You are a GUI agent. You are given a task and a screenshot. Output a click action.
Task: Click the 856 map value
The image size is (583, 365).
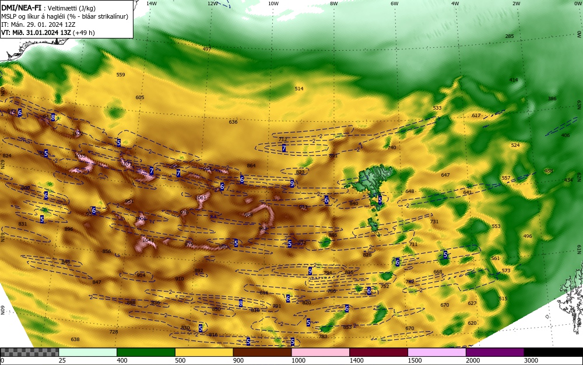(x=107, y=251)
